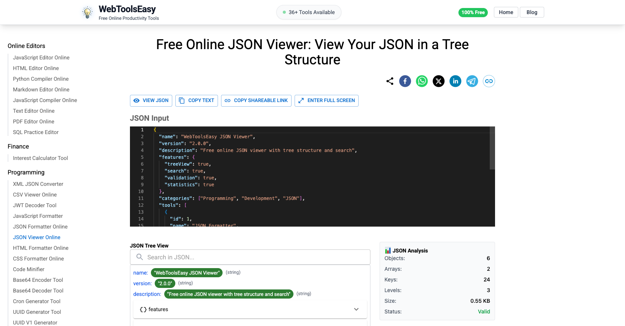
Task: Open JWT Decoder Tool link
Action: coord(35,205)
